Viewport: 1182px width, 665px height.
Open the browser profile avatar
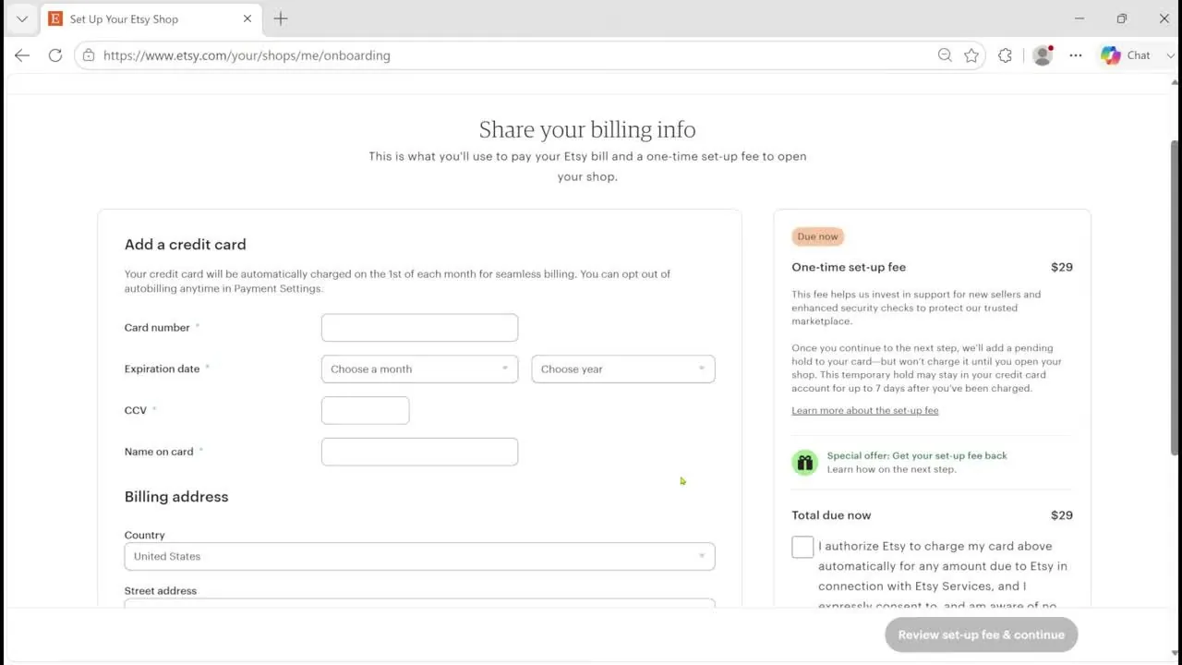1043,55
